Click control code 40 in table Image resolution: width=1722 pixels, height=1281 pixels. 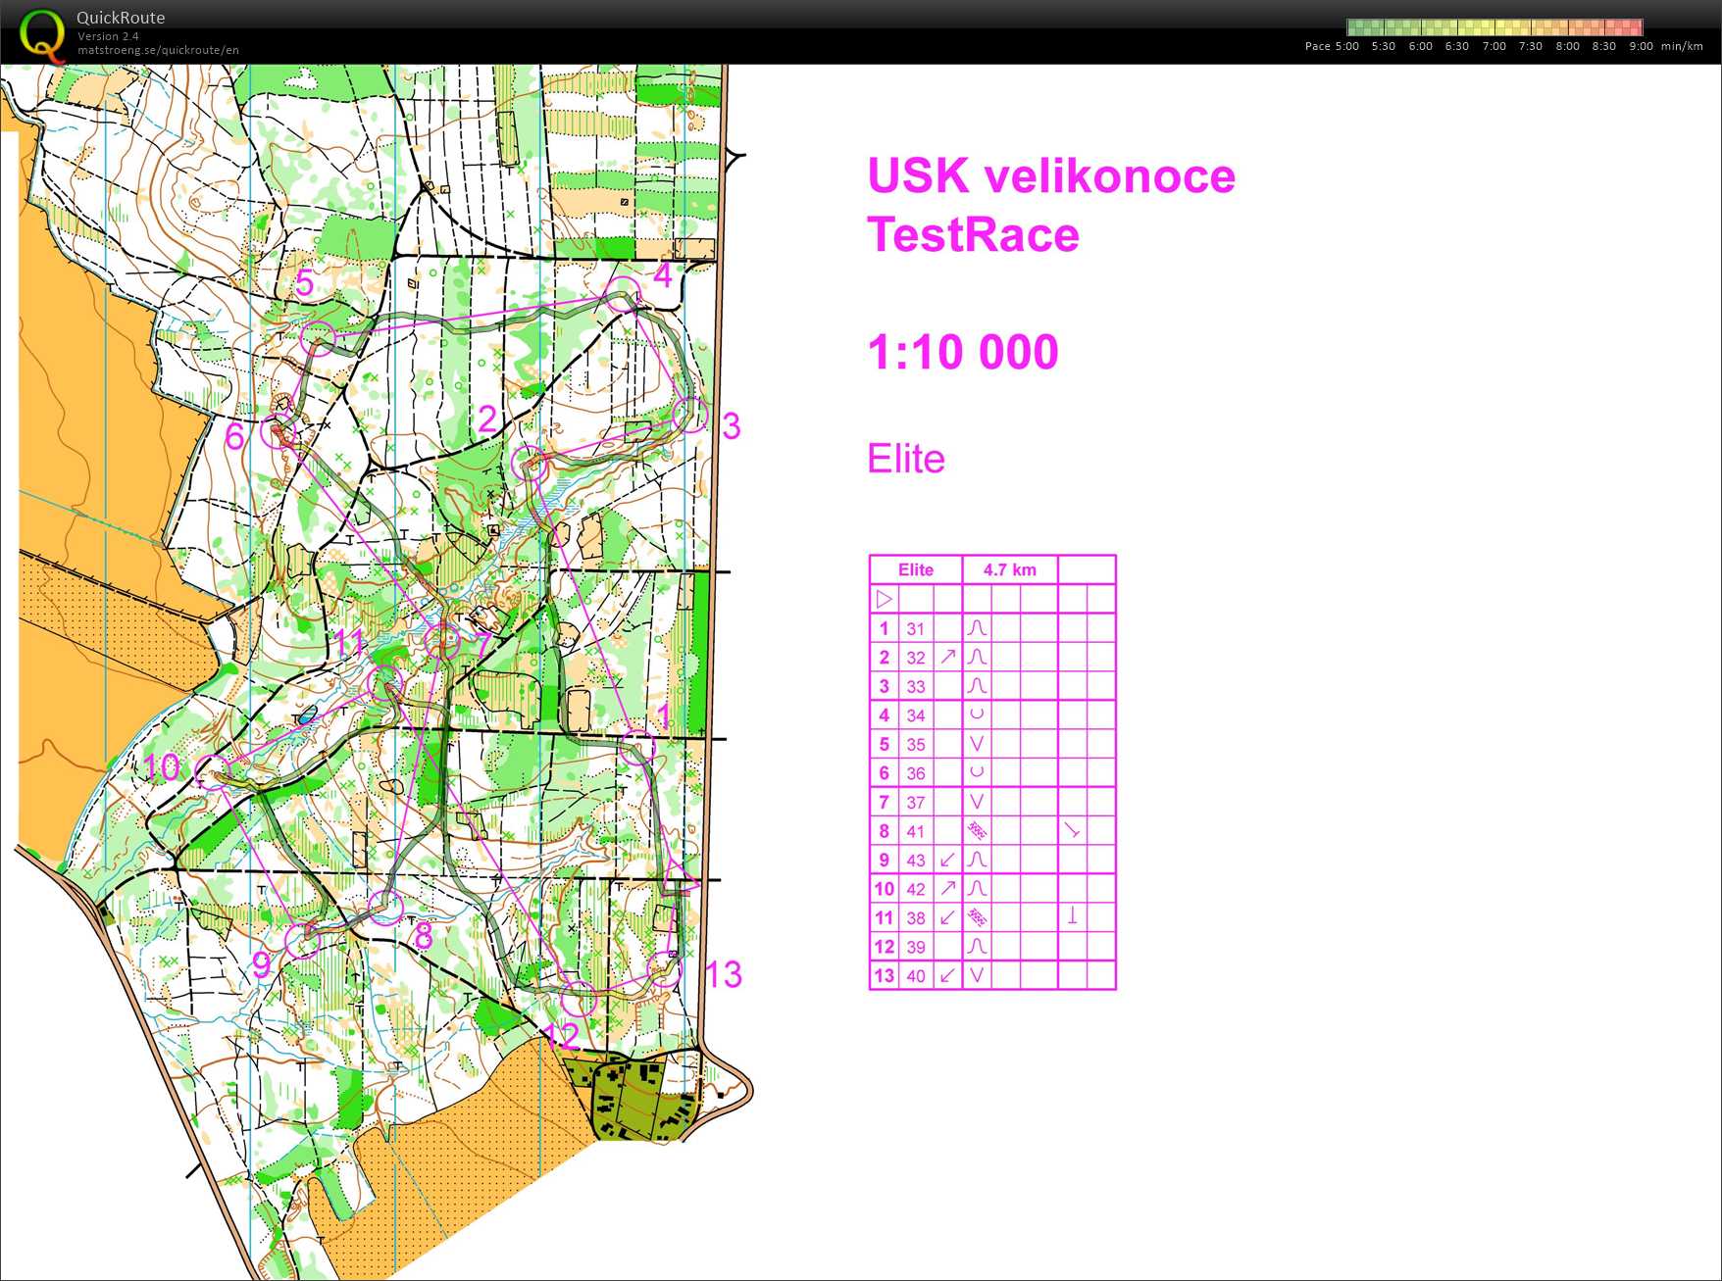tap(916, 976)
